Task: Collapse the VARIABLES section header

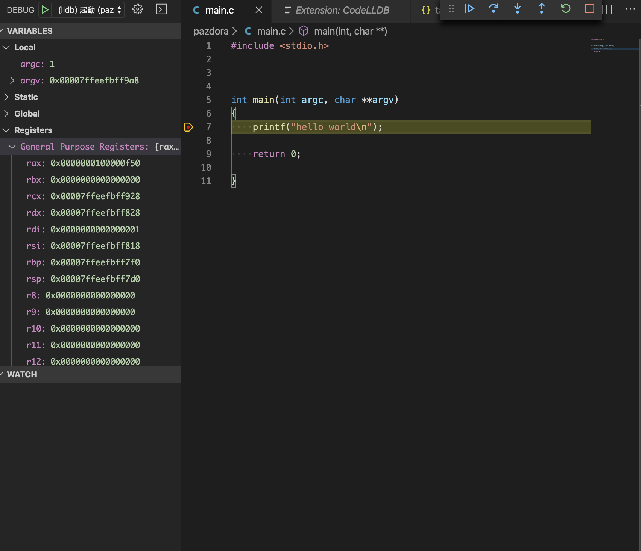Action: coord(91,31)
